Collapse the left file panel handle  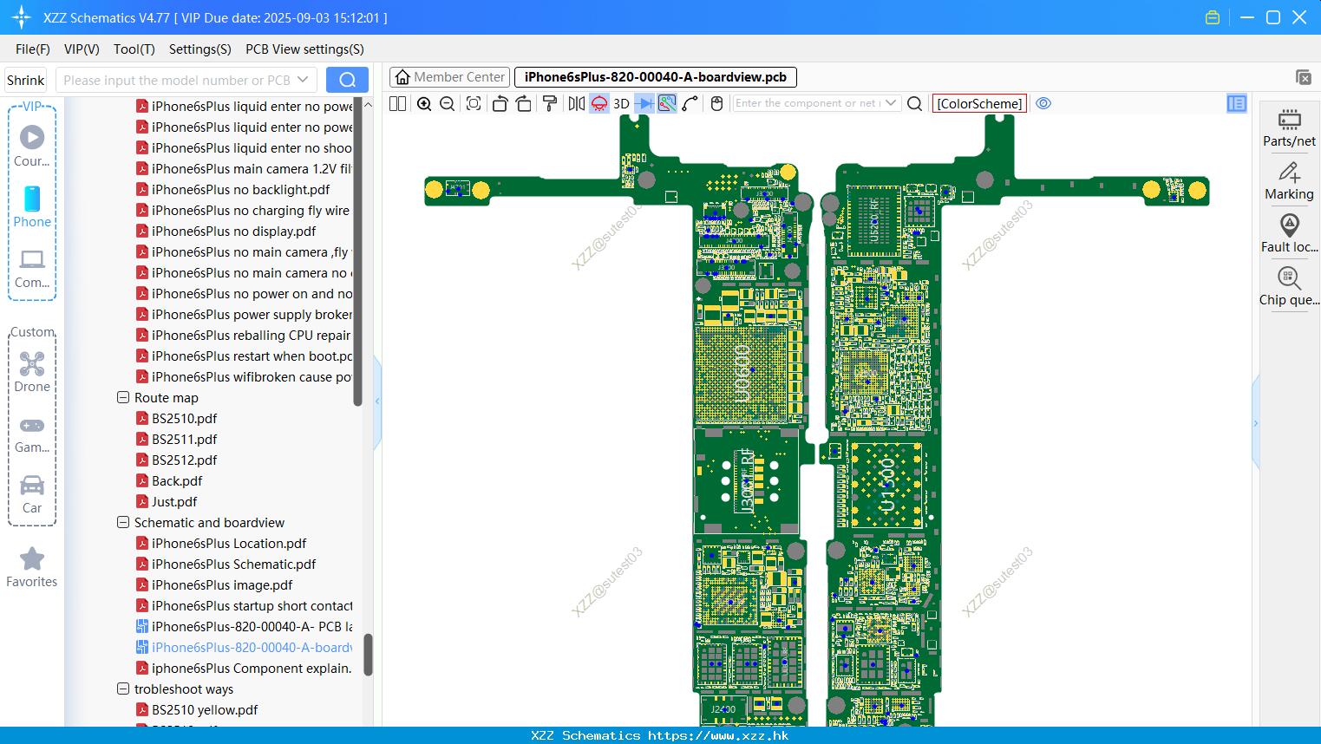pyautogui.click(x=377, y=401)
